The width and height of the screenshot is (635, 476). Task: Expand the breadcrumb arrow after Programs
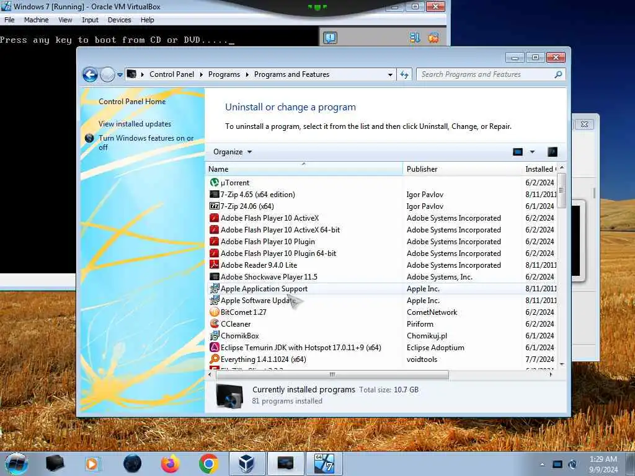(x=247, y=74)
